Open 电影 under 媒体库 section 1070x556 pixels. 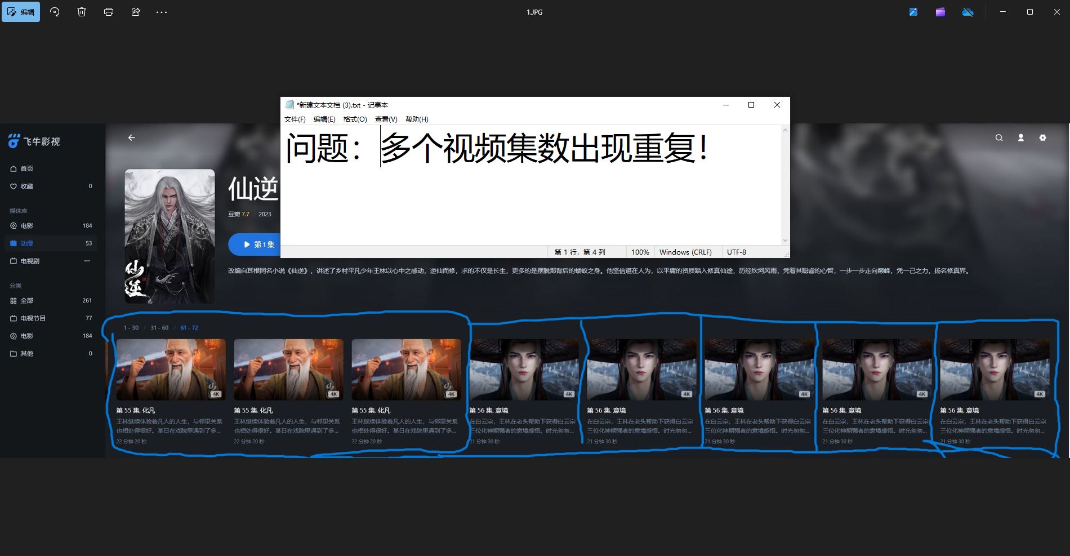point(51,225)
